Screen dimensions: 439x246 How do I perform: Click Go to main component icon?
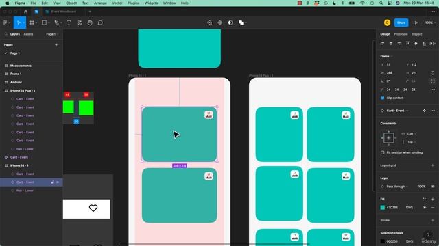[425, 111]
